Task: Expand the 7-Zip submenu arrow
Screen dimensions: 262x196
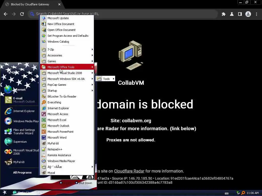Action: point(92,50)
